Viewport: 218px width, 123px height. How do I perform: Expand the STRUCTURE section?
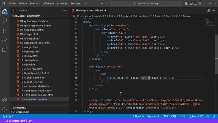pyautogui.click(x=39, y=108)
